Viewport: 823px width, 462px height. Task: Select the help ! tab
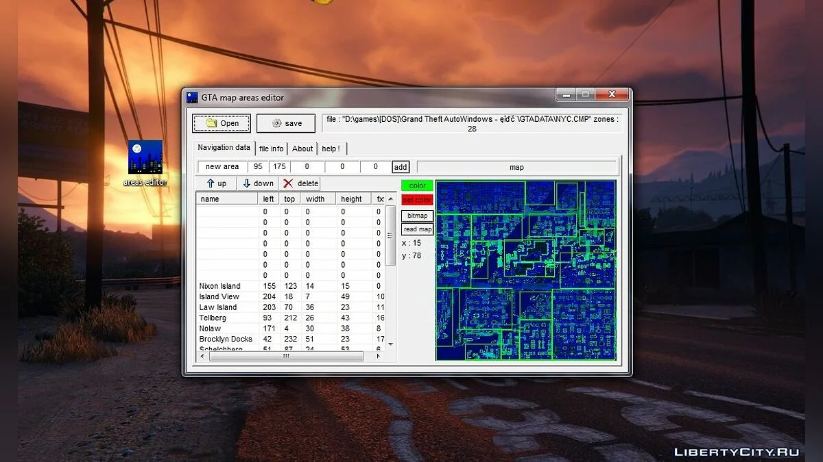331,149
